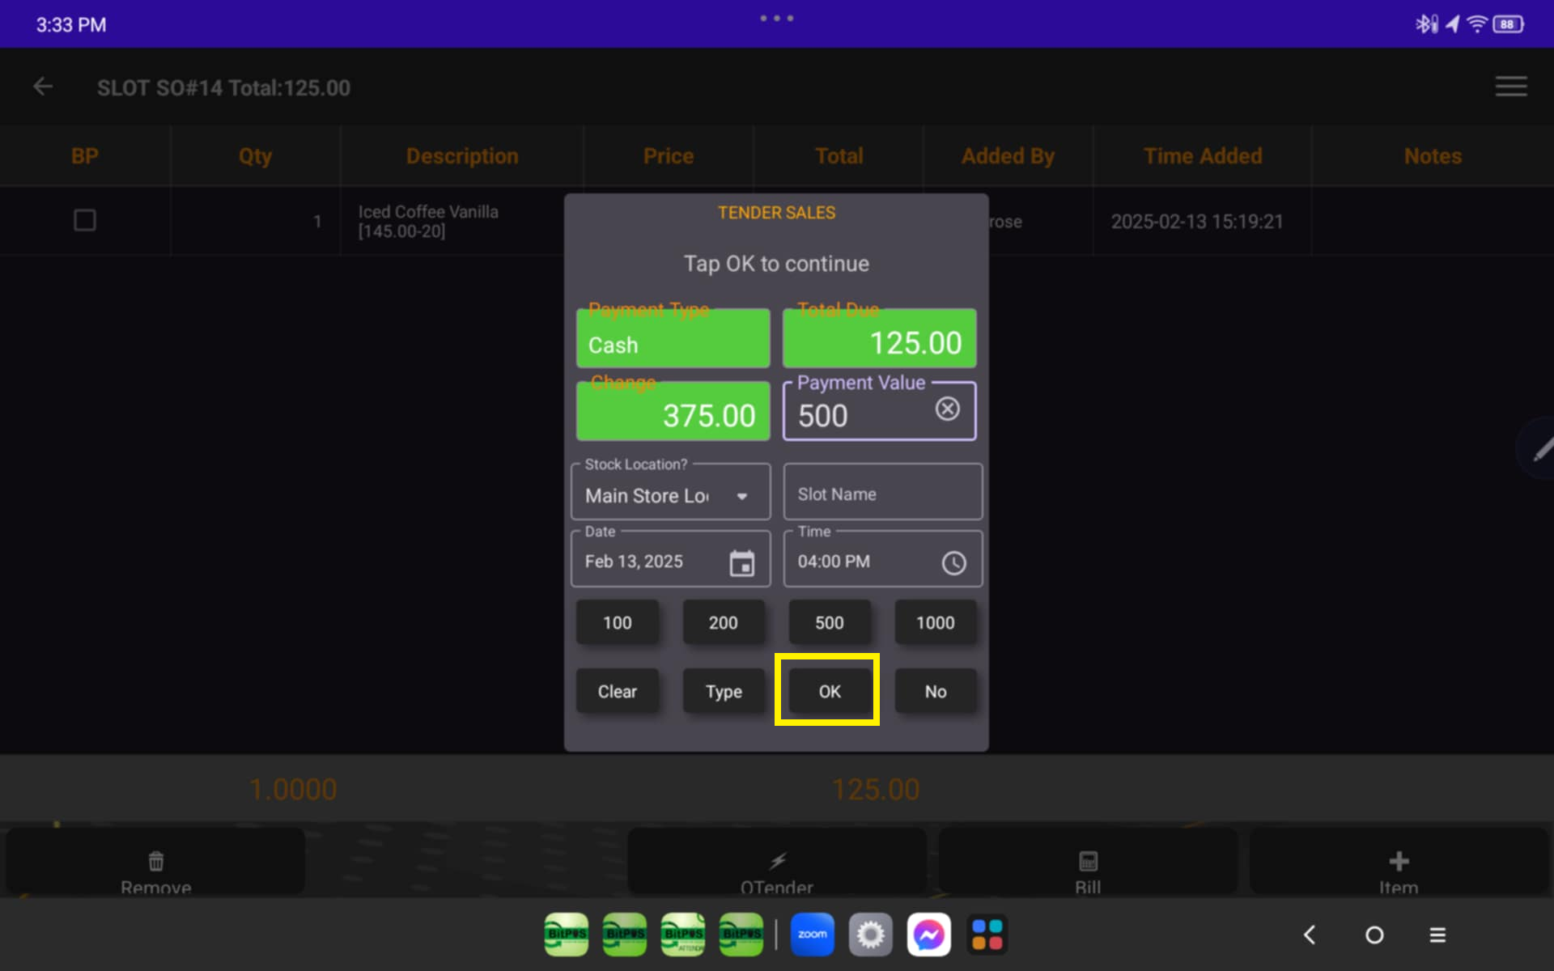1554x971 pixels.
Task: Select the Cash payment type field
Action: pyautogui.click(x=672, y=340)
